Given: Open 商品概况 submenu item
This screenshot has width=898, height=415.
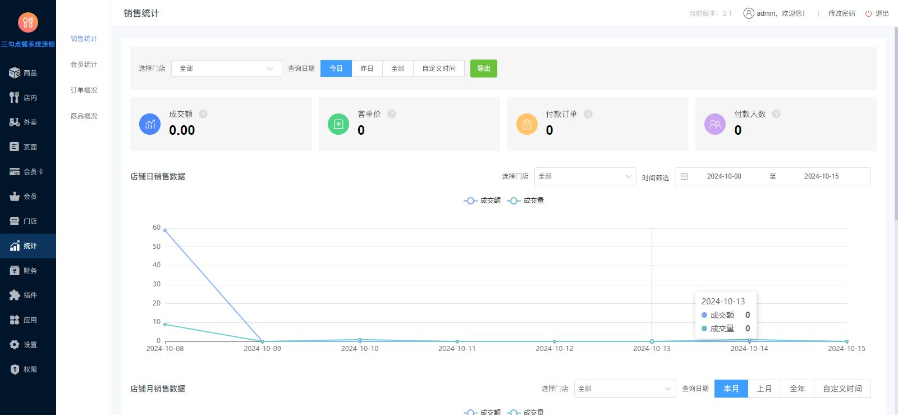Looking at the screenshot, I should coord(84,116).
